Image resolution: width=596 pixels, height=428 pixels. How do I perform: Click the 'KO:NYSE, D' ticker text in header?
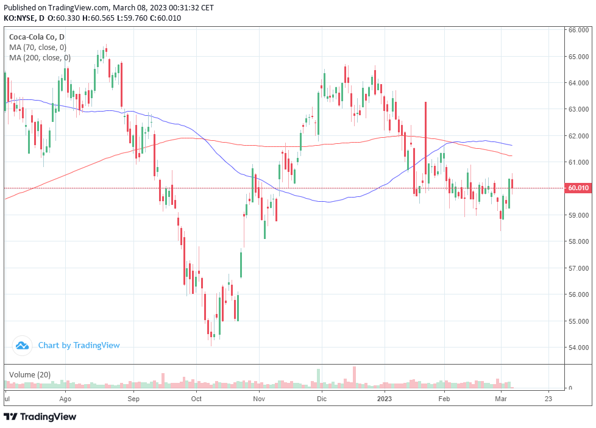tap(24, 18)
